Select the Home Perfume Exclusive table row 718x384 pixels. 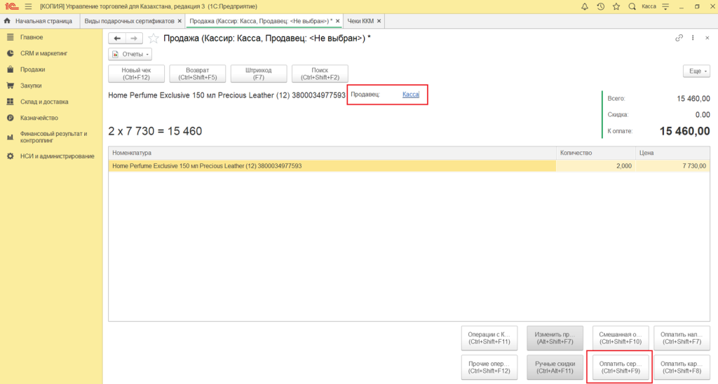[x=409, y=165]
